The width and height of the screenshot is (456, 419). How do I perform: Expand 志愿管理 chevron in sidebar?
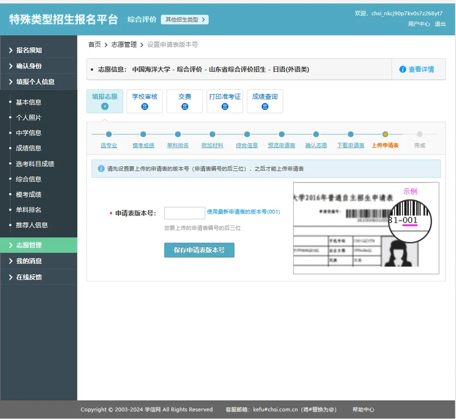coord(11,245)
